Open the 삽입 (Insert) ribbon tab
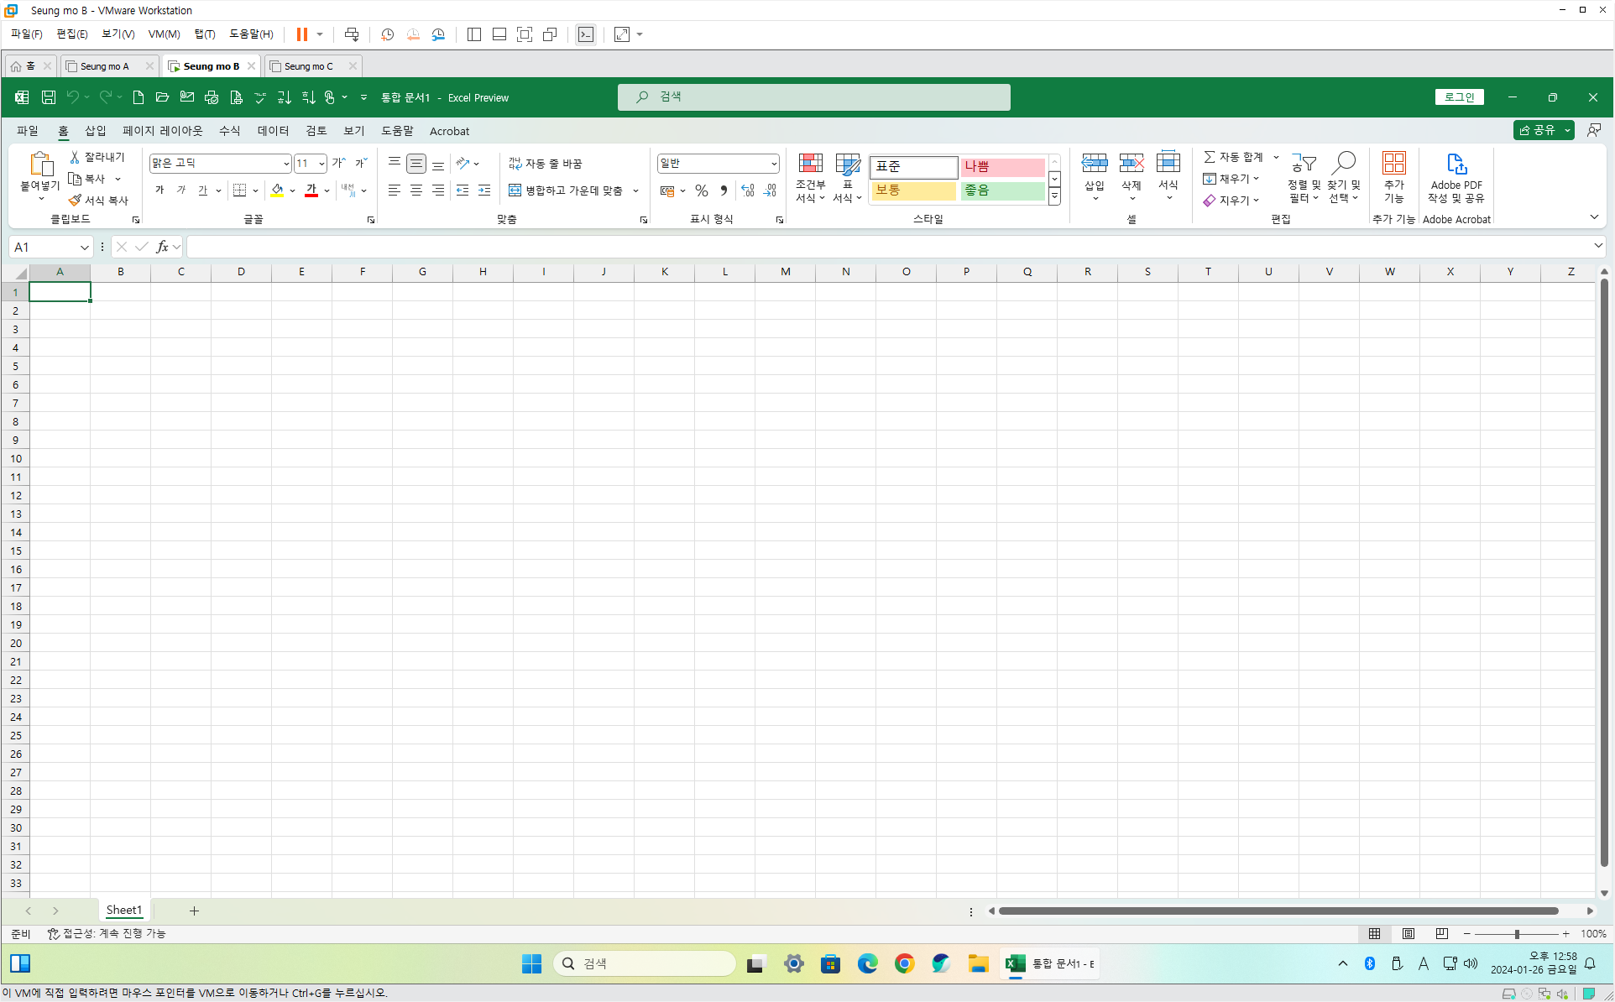 (95, 131)
